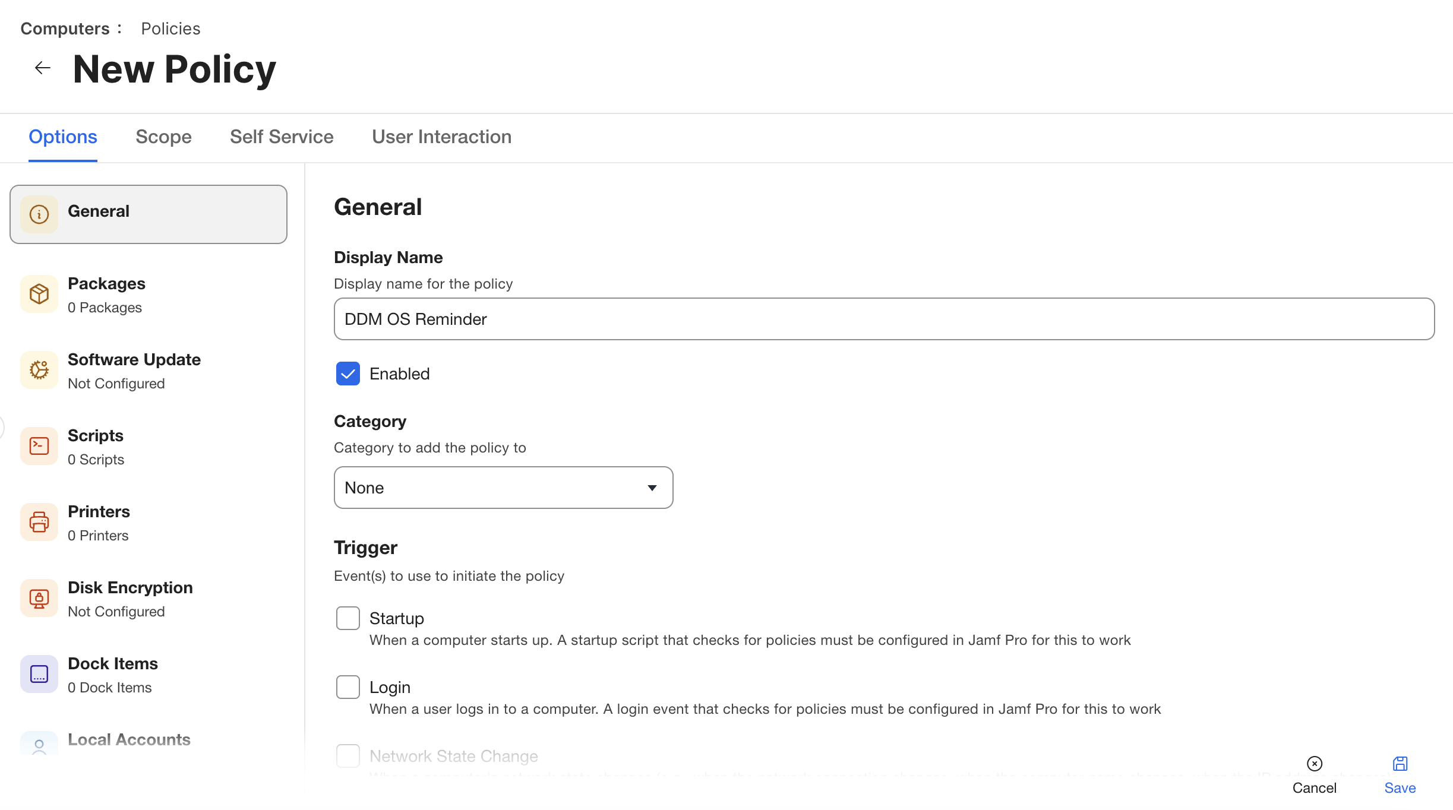Check the Network State Change checkbox
The height and width of the screenshot is (810, 1453).
pos(348,756)
